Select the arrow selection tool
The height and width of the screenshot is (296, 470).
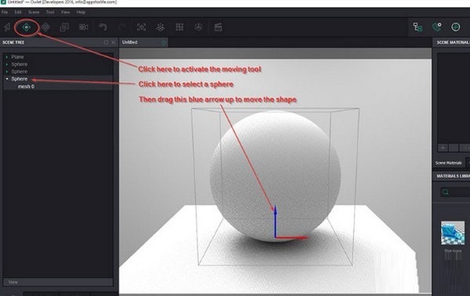tap(7, 27)
